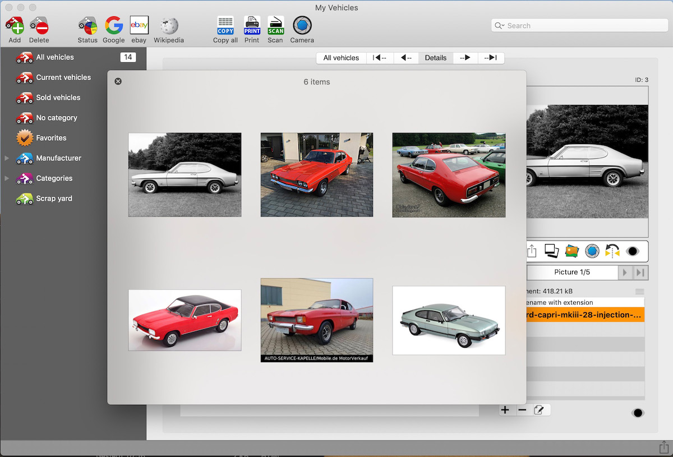Viewport: 673px width, 457px height.
Task: Select the red Capri rear-view car meet thumbnail
Action: pyautogui.click(x=449, y=175)
